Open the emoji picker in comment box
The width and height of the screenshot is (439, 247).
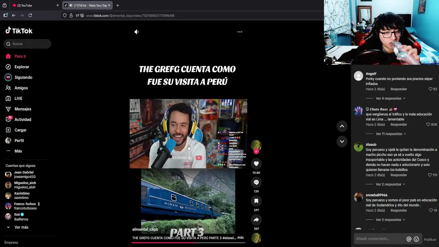click(416, 239)
